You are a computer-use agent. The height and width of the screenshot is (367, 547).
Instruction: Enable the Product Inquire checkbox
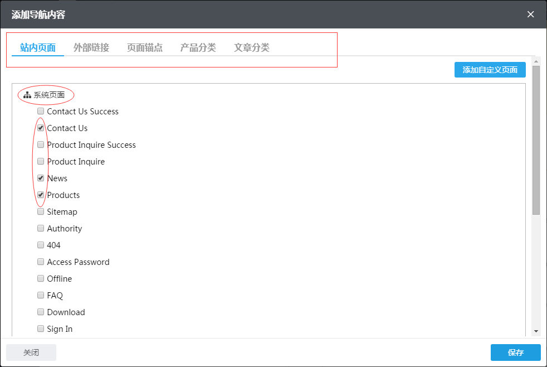click(x=41, y=161)
